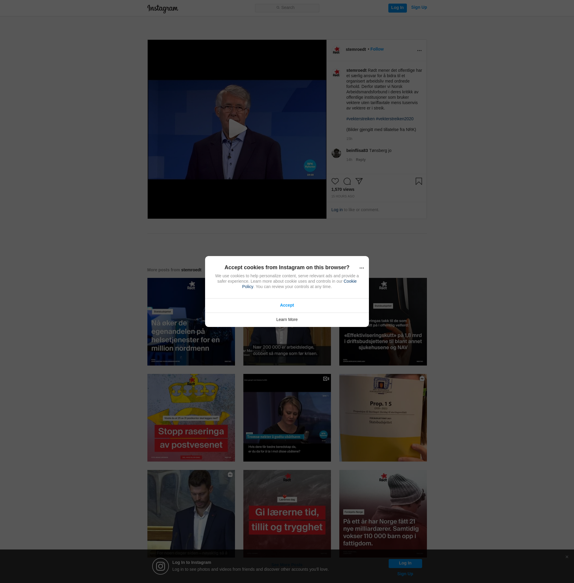
Task: Click the Instagram camera icon in bottom banner
Action: (x=160, y=566)
